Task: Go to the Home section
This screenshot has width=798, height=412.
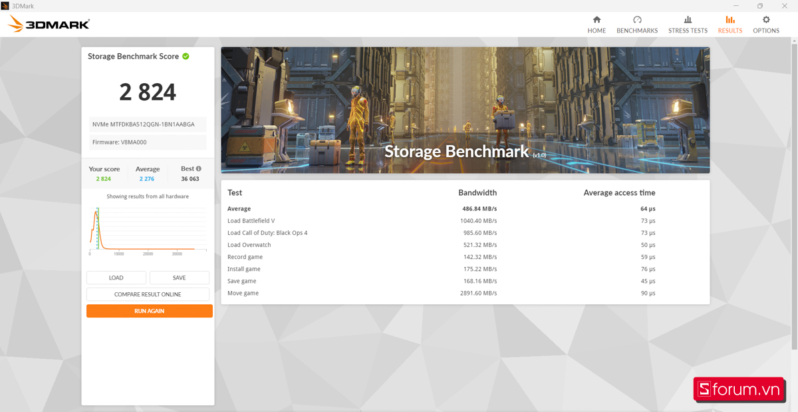Action: pos(597,25)
